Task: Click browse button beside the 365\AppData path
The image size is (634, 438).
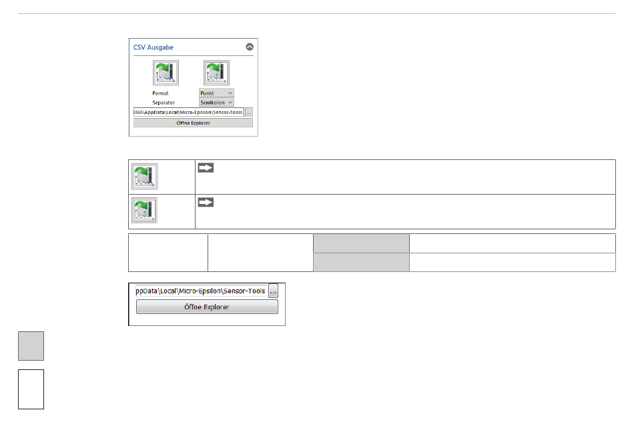Action: coord(249,113)
